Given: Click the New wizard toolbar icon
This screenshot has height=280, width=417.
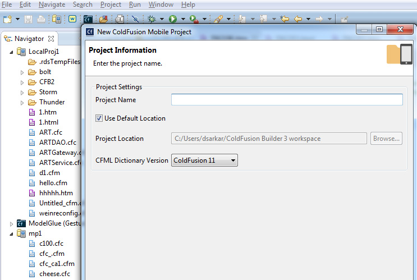Looking at the screenshot, I should pyautogui.click(x=7, y=19).
